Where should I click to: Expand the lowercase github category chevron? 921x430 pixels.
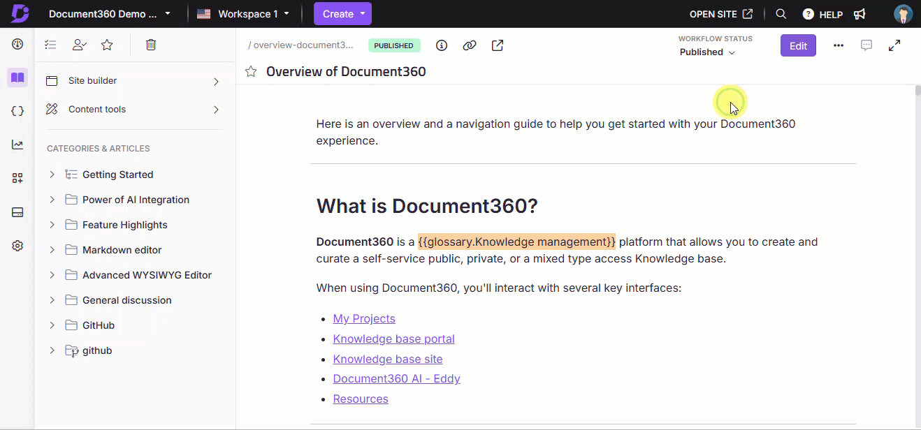pos(52,350)
